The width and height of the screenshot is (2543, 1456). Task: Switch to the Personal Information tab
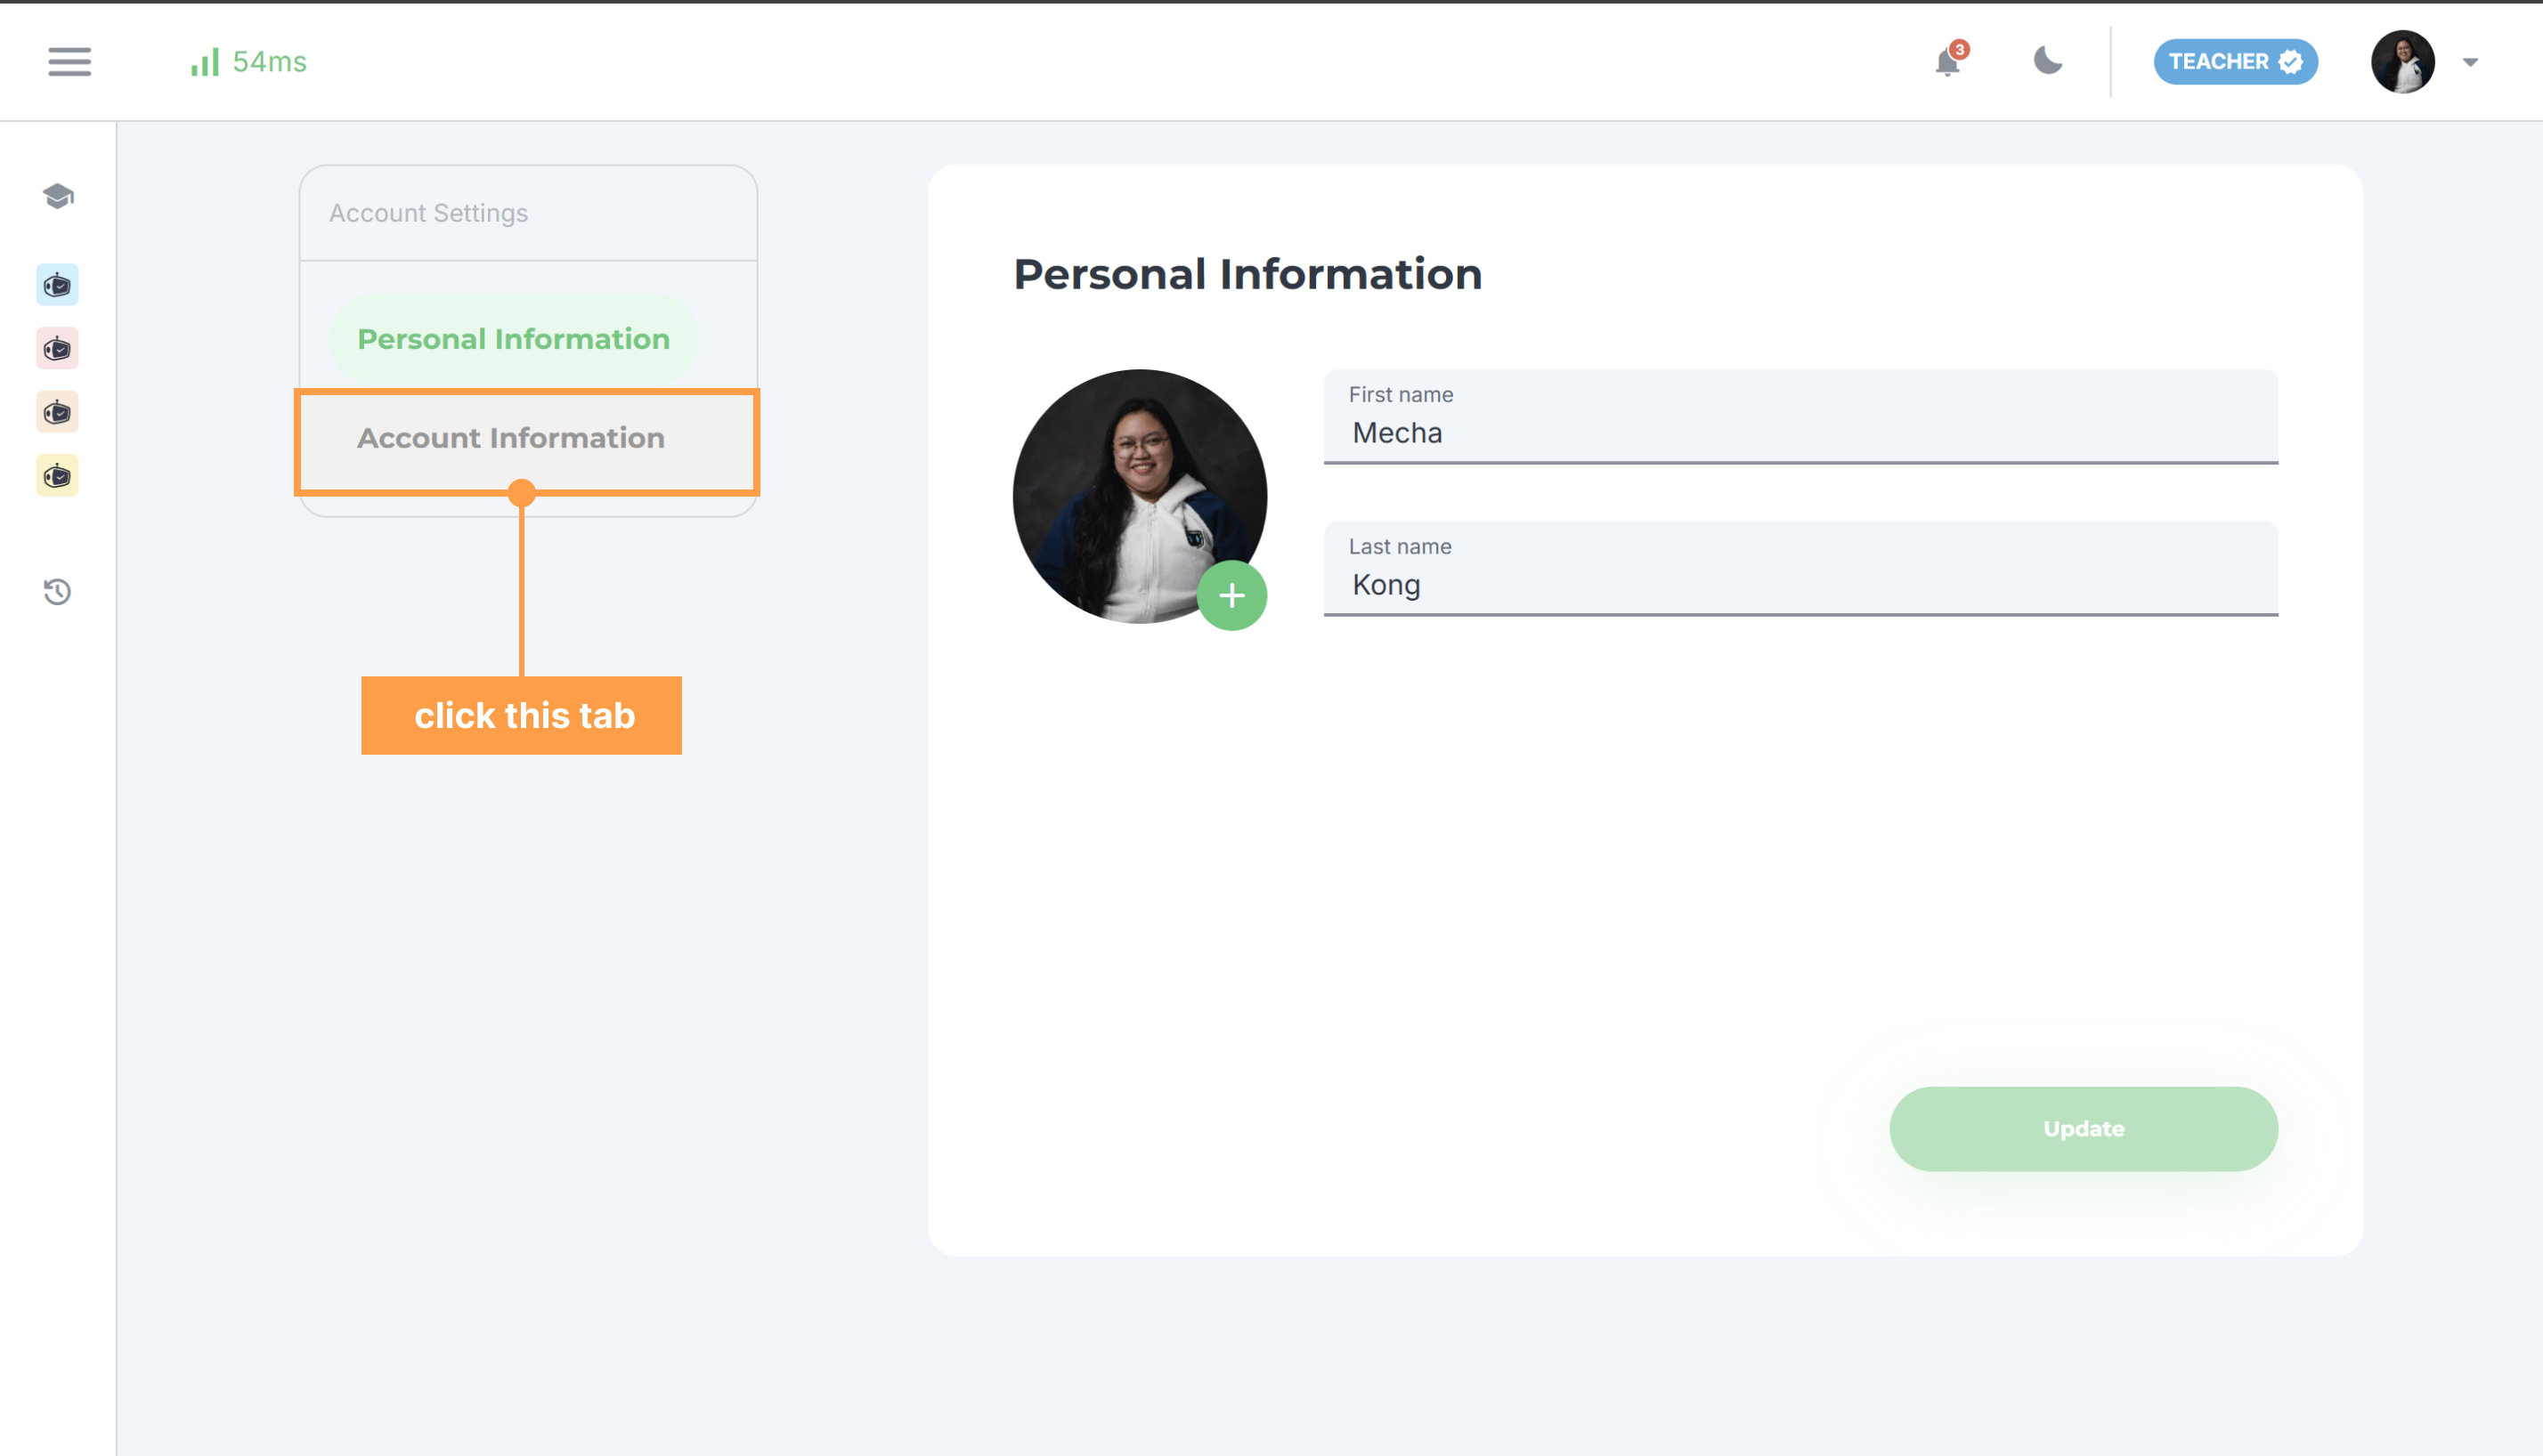[x=513, y=339]
